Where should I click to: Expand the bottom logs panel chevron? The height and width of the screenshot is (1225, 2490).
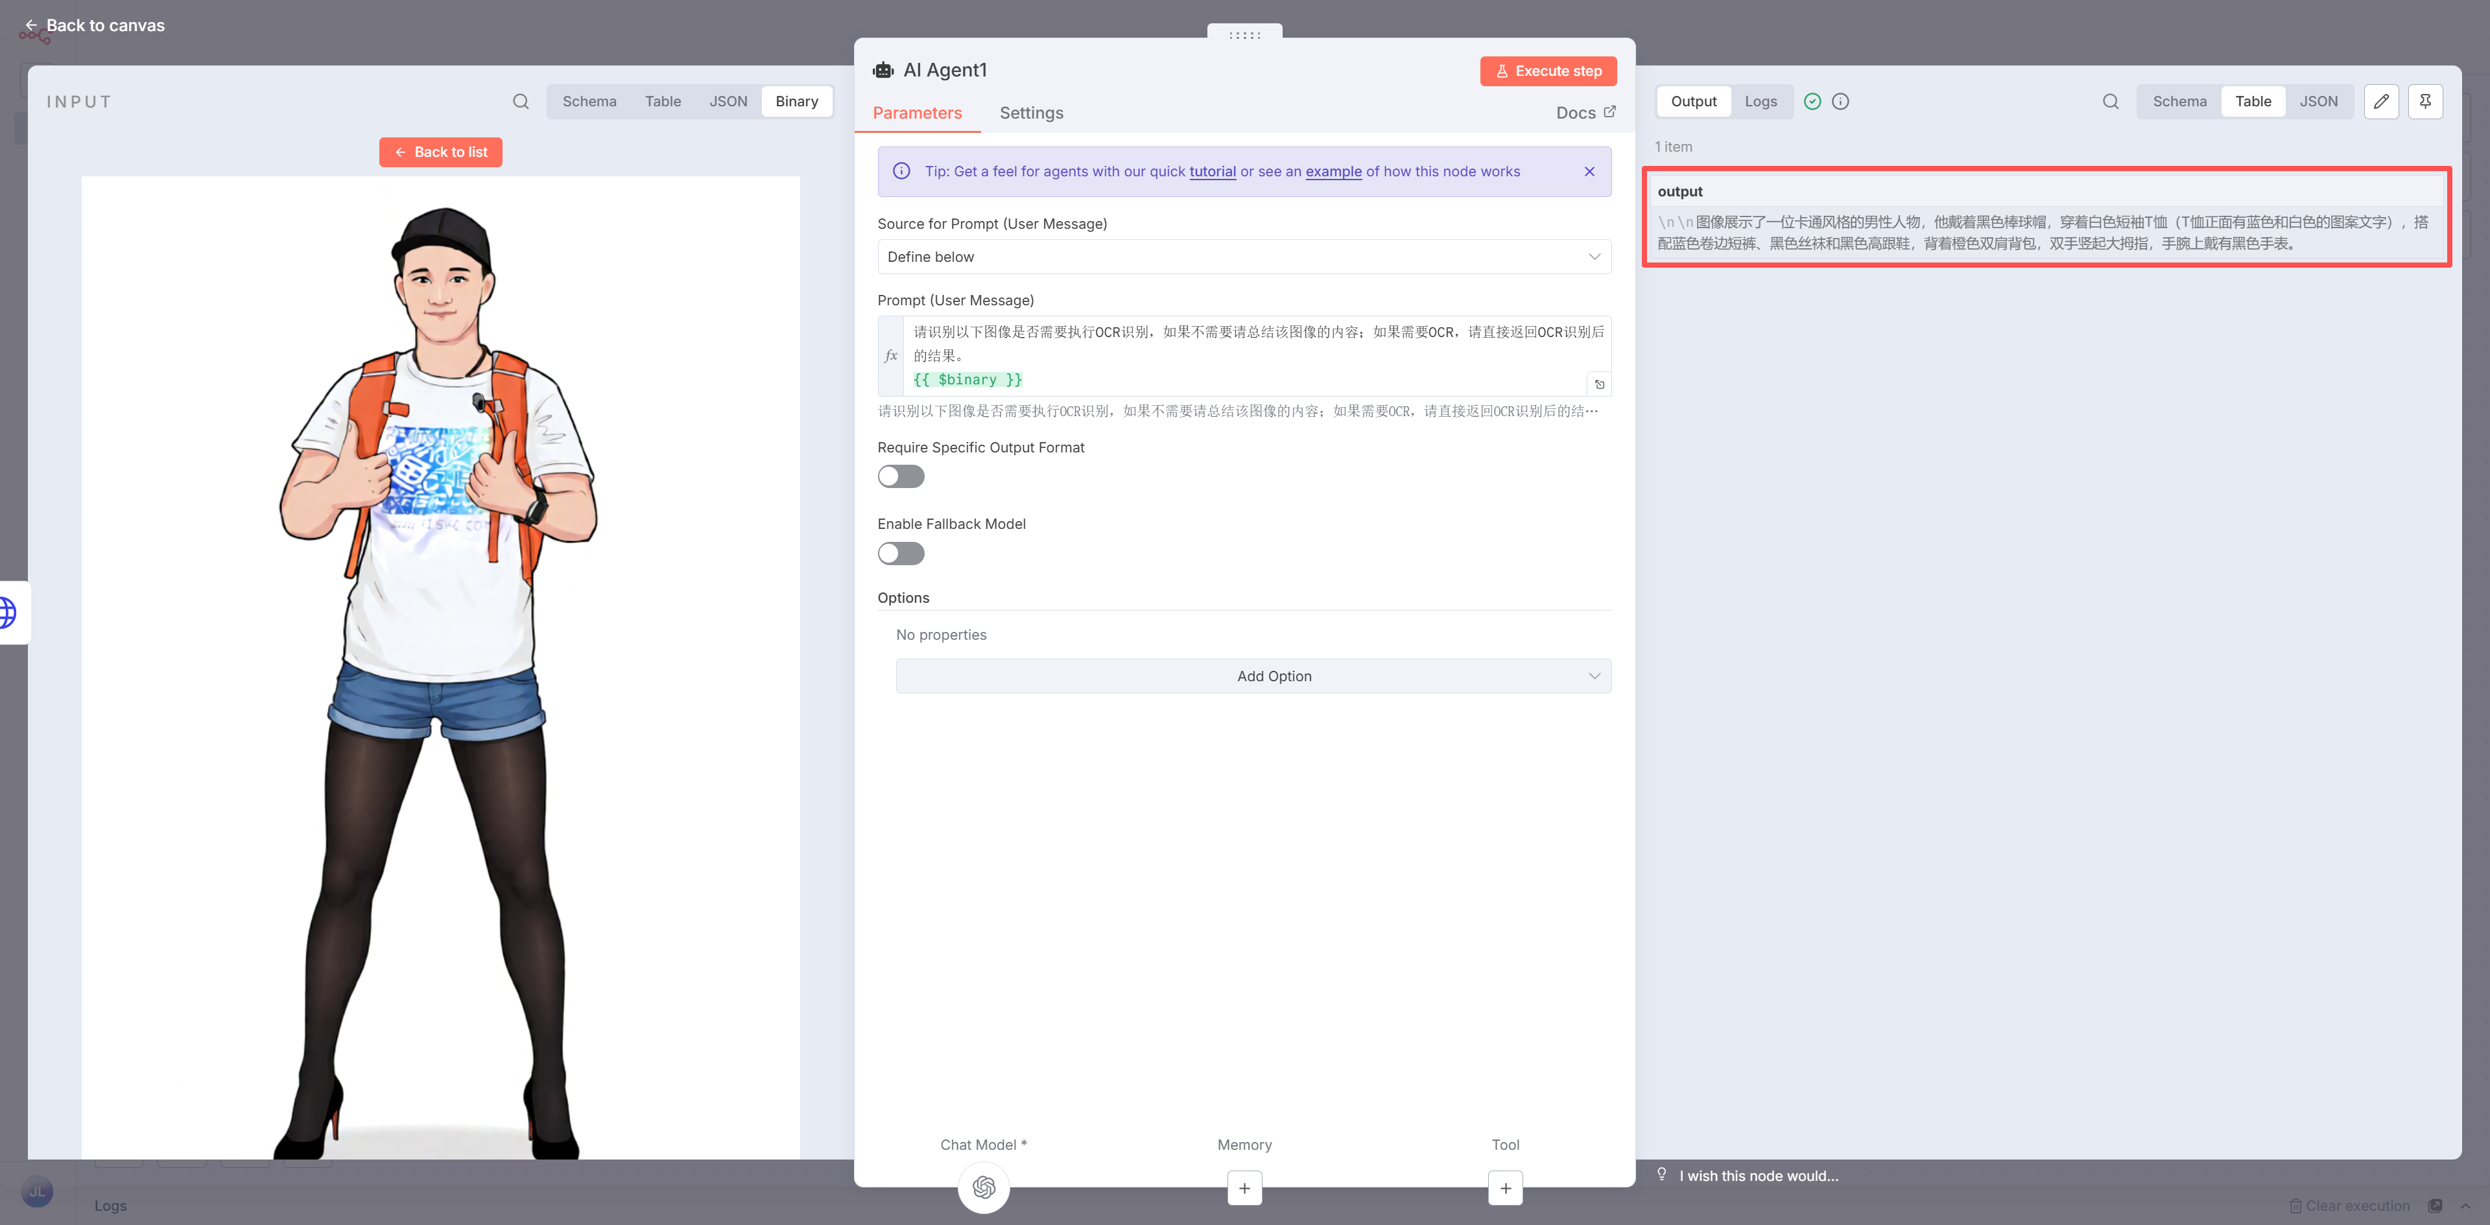pos(2465,1206)
